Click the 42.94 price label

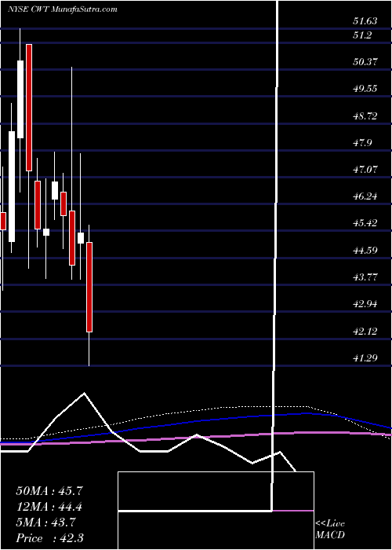[x=365, y=304]
